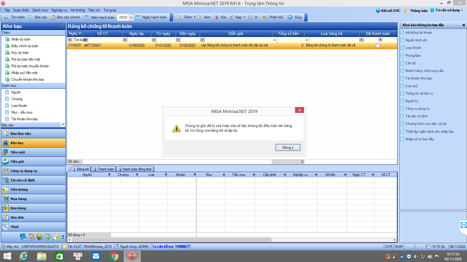The image size is (467, 262).
Task: Click the Xem view toolbar icon
Action: click(x=199, y=17)
